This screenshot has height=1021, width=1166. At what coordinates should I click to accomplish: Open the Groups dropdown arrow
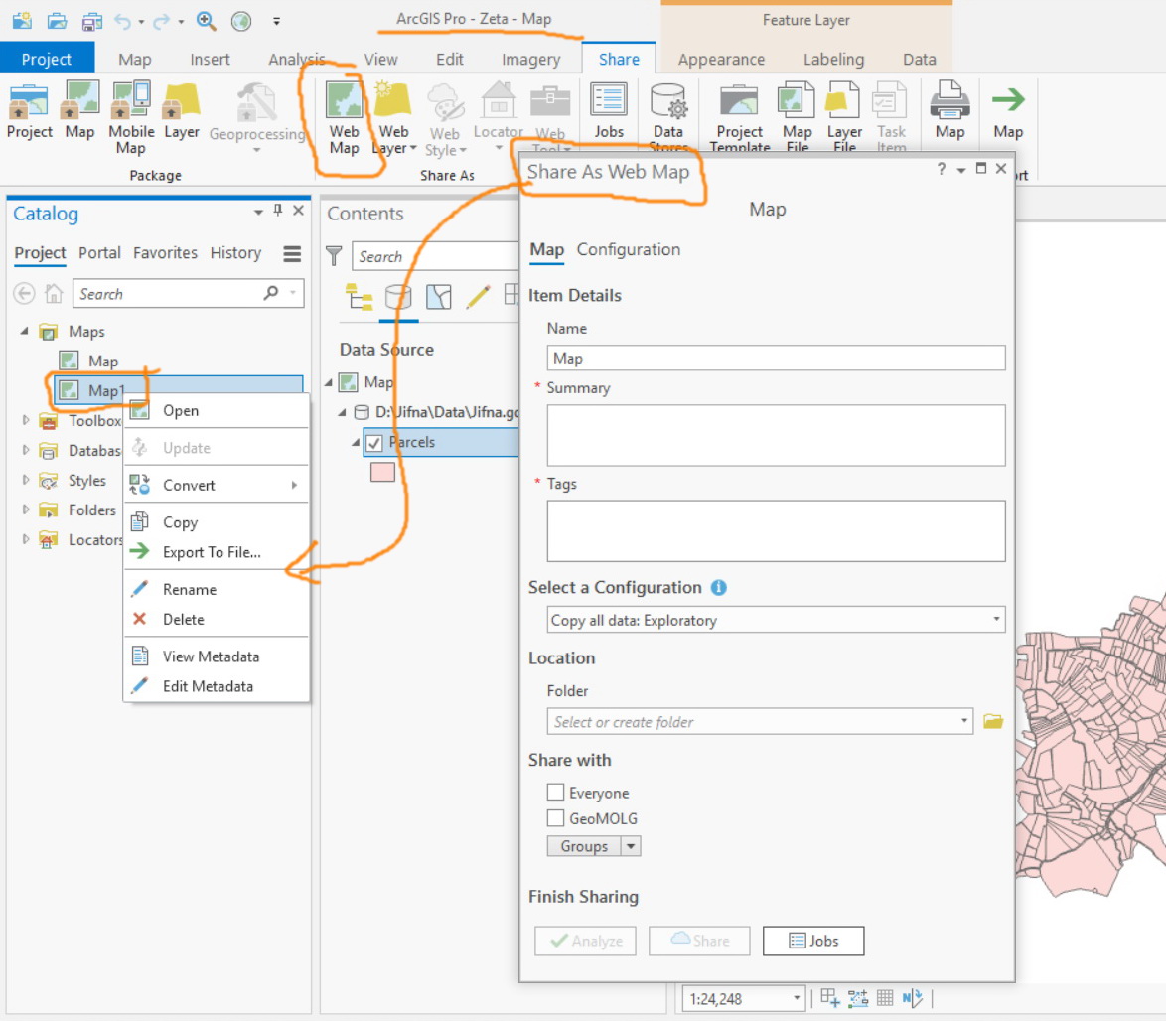(631, 846)
